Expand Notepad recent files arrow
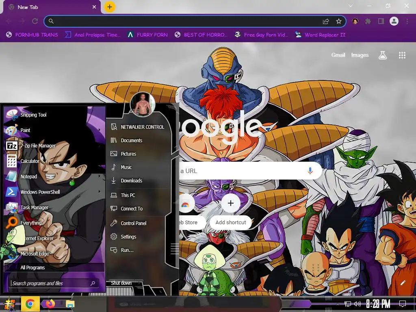The image size is (416, 312). [x=100, y=176]
